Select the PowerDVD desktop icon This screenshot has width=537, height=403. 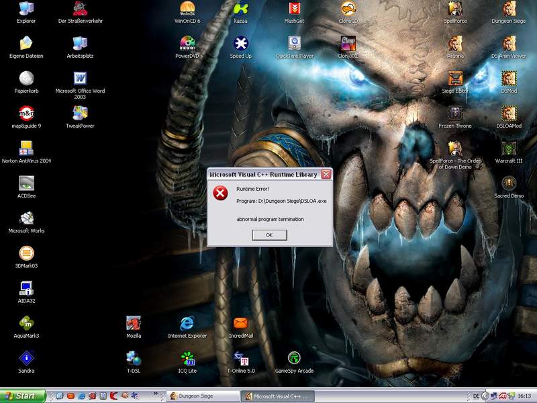(187, 44)
